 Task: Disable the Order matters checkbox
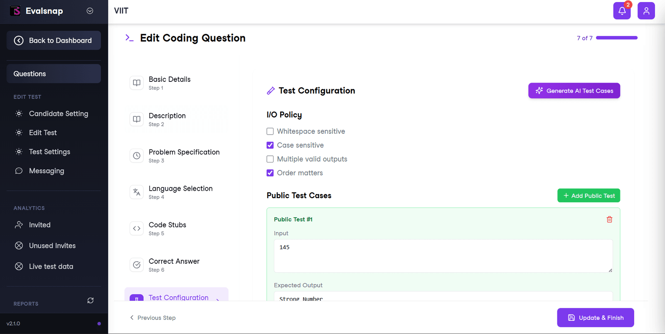tap(270, 173)
